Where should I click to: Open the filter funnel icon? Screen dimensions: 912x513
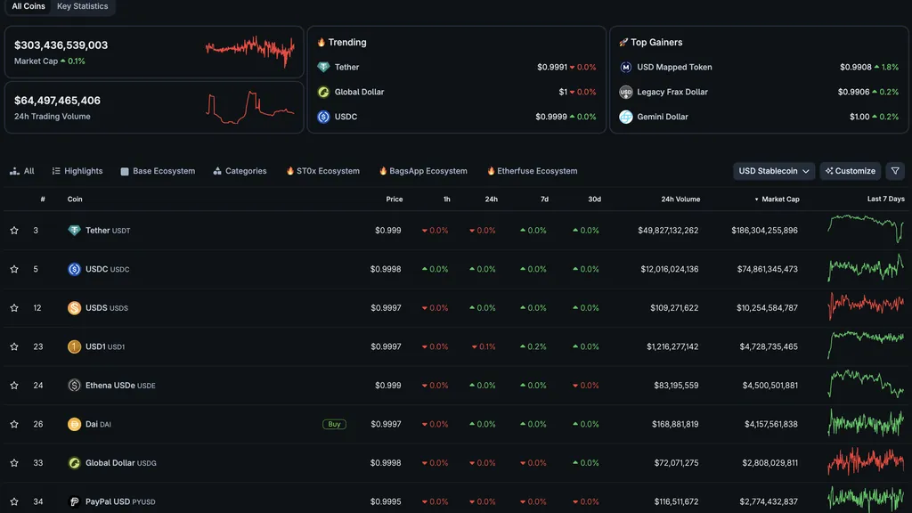click(895, 171)
